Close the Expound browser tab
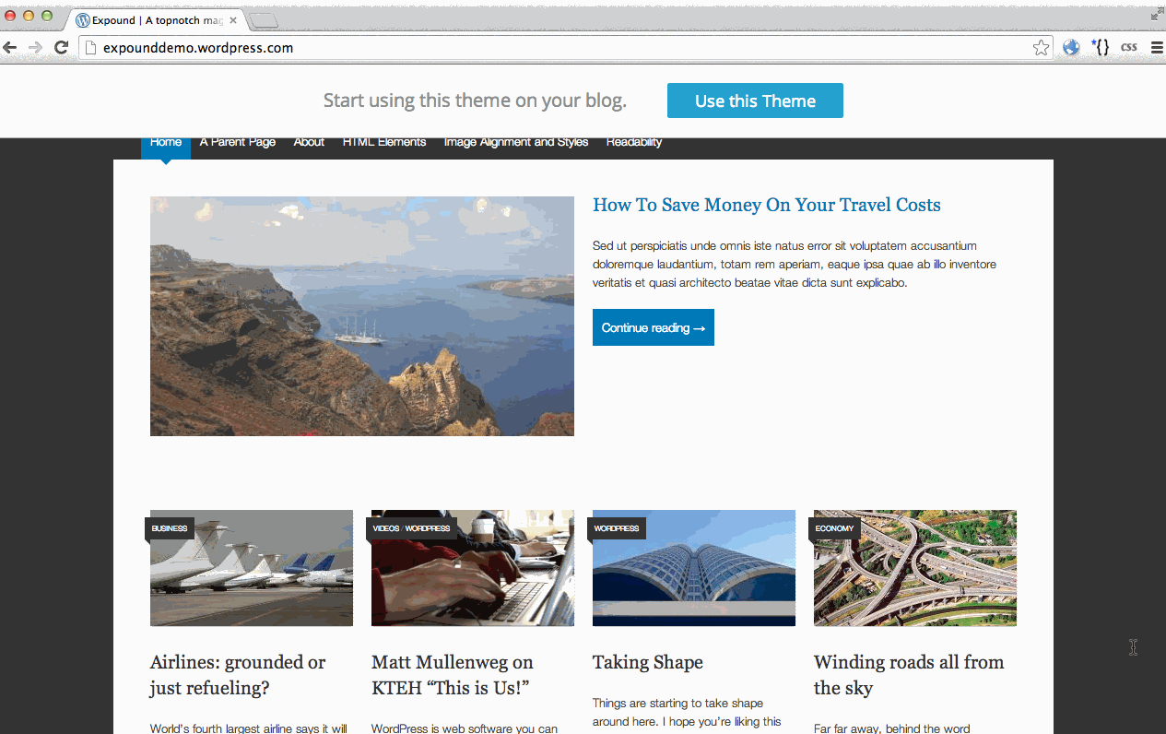Image resolution: width=1166 pixels, height=734 pixels. 233,19
